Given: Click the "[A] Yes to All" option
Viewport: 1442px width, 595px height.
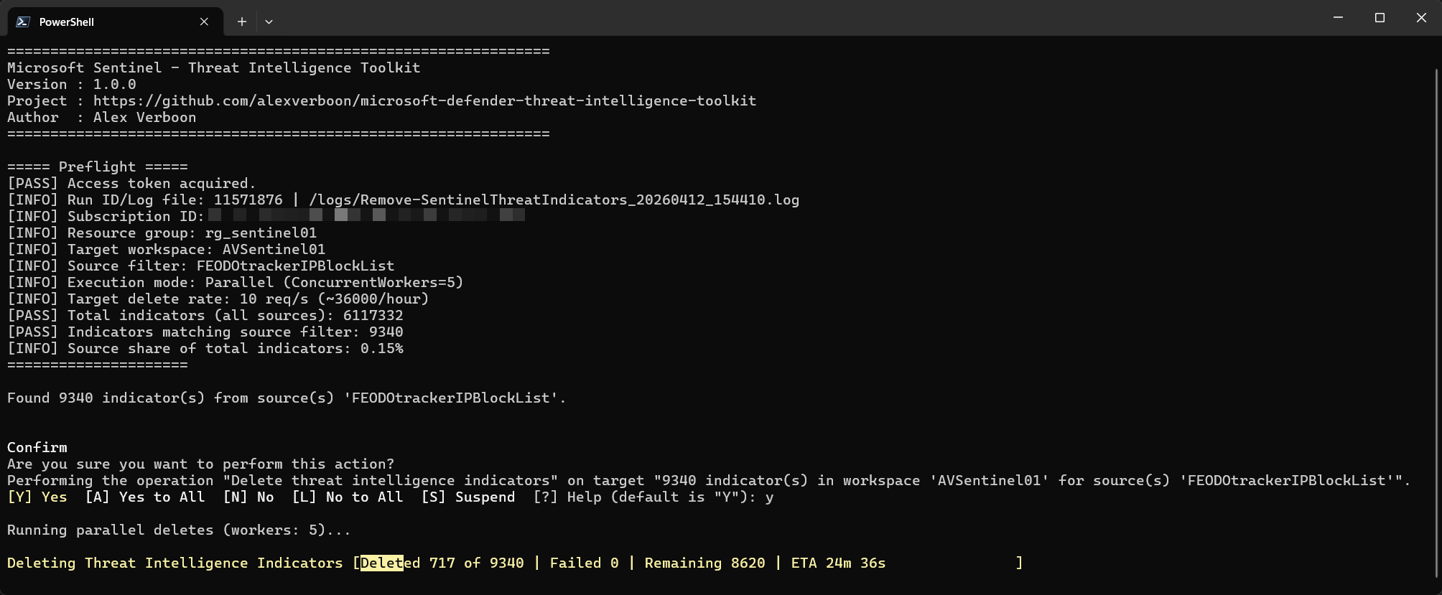Looking at the screenshot, I should [145, 497].
